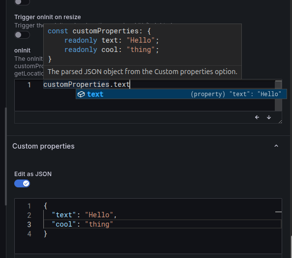Click the down arrow icon under onInit editor
This screenshot has width=292, height=258.
tap(269, 117)
